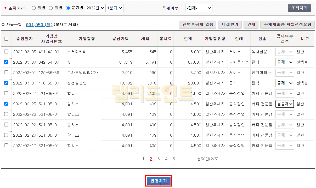Open the 1분기 quarter dropdown
The height and width of the screenshot is (188, 316).
[114, 8]
